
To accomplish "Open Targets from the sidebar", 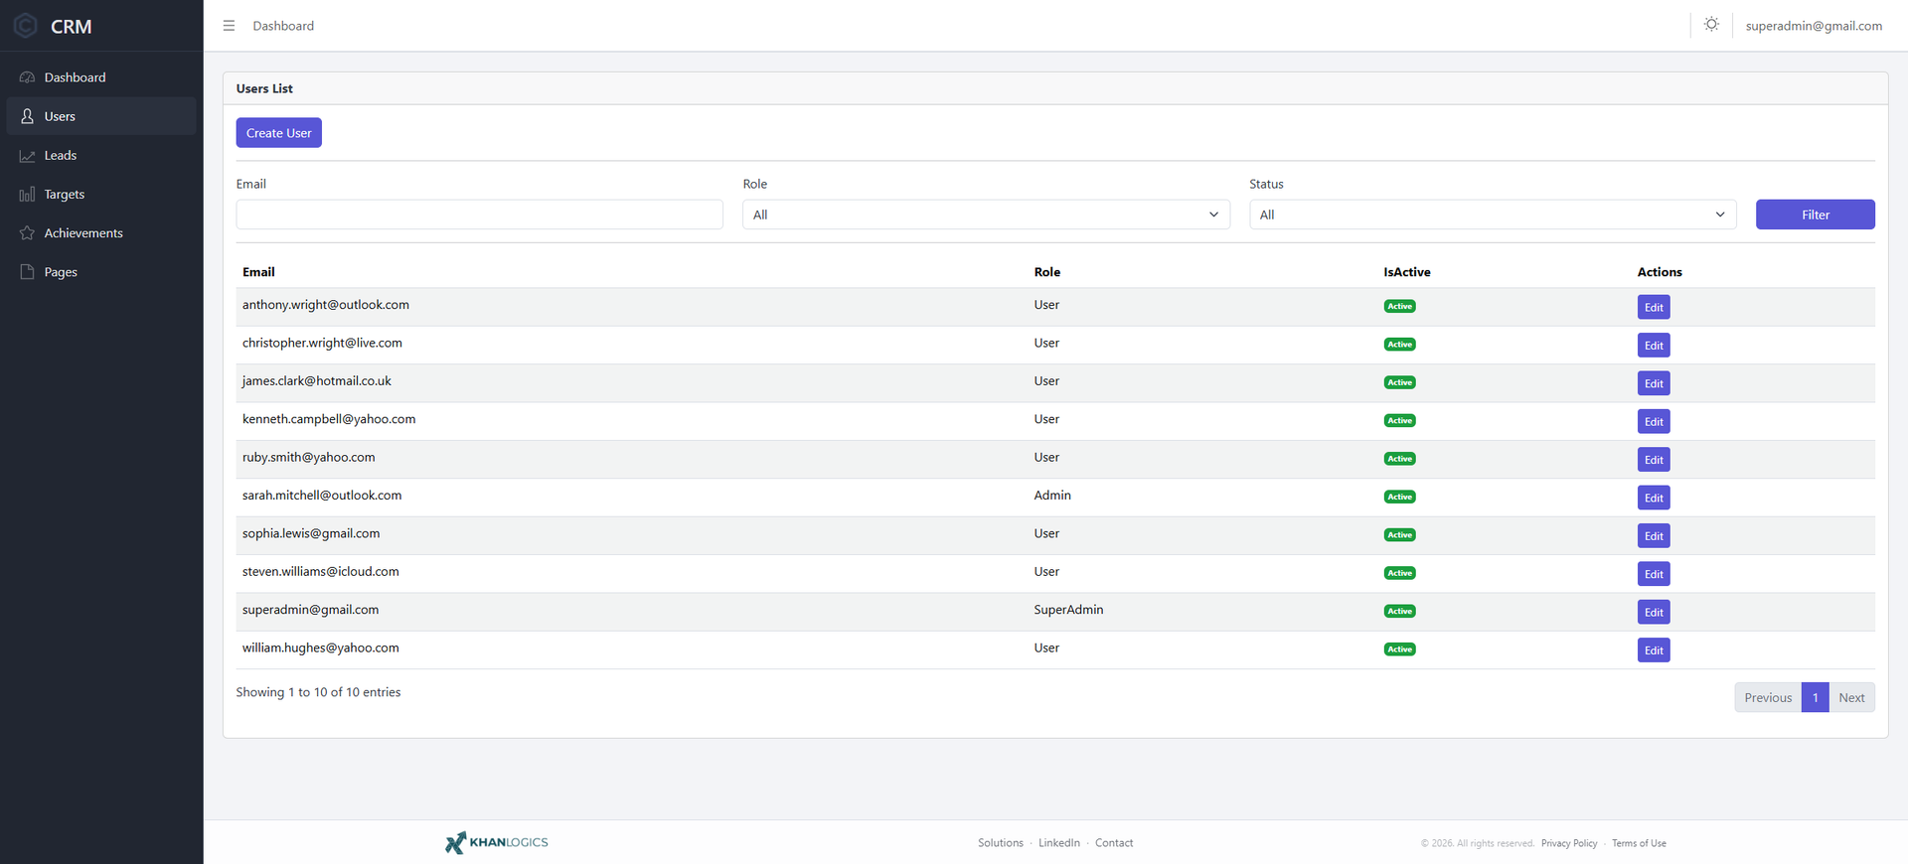I will pyautogui.click(x=101, y=195).
